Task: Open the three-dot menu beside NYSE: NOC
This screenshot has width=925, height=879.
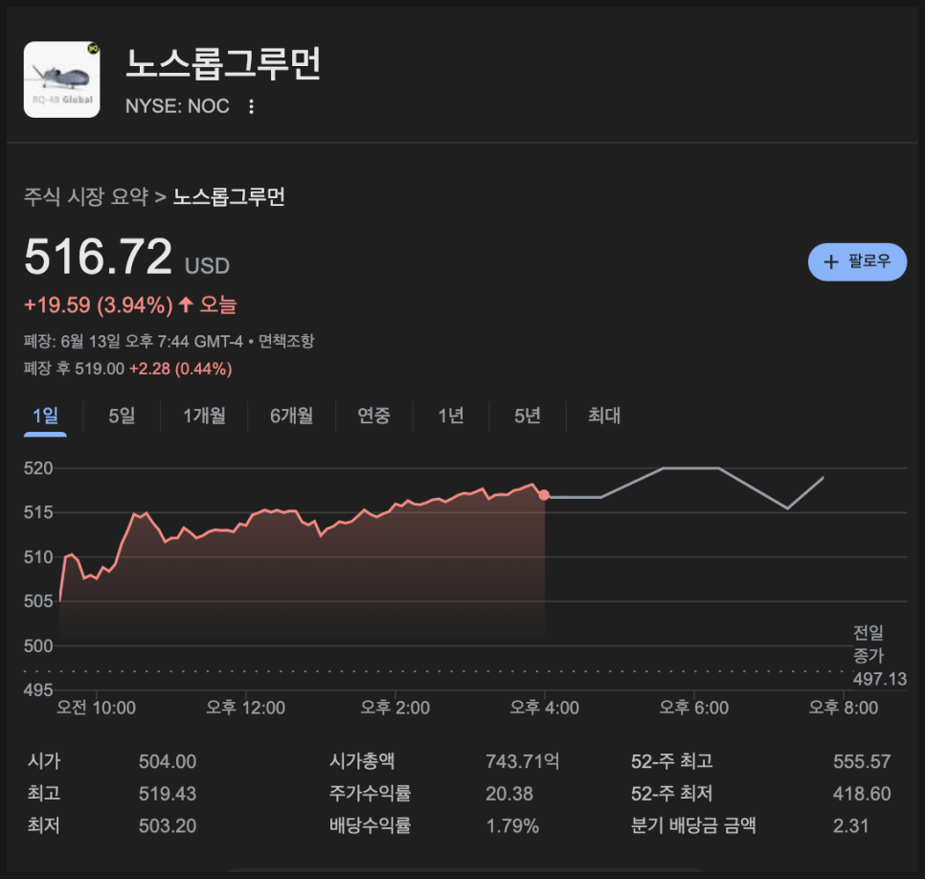Action: 251,107
